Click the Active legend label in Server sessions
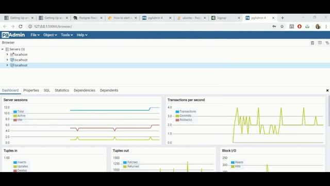The image size is (330, 186). (x=22, y=116)
